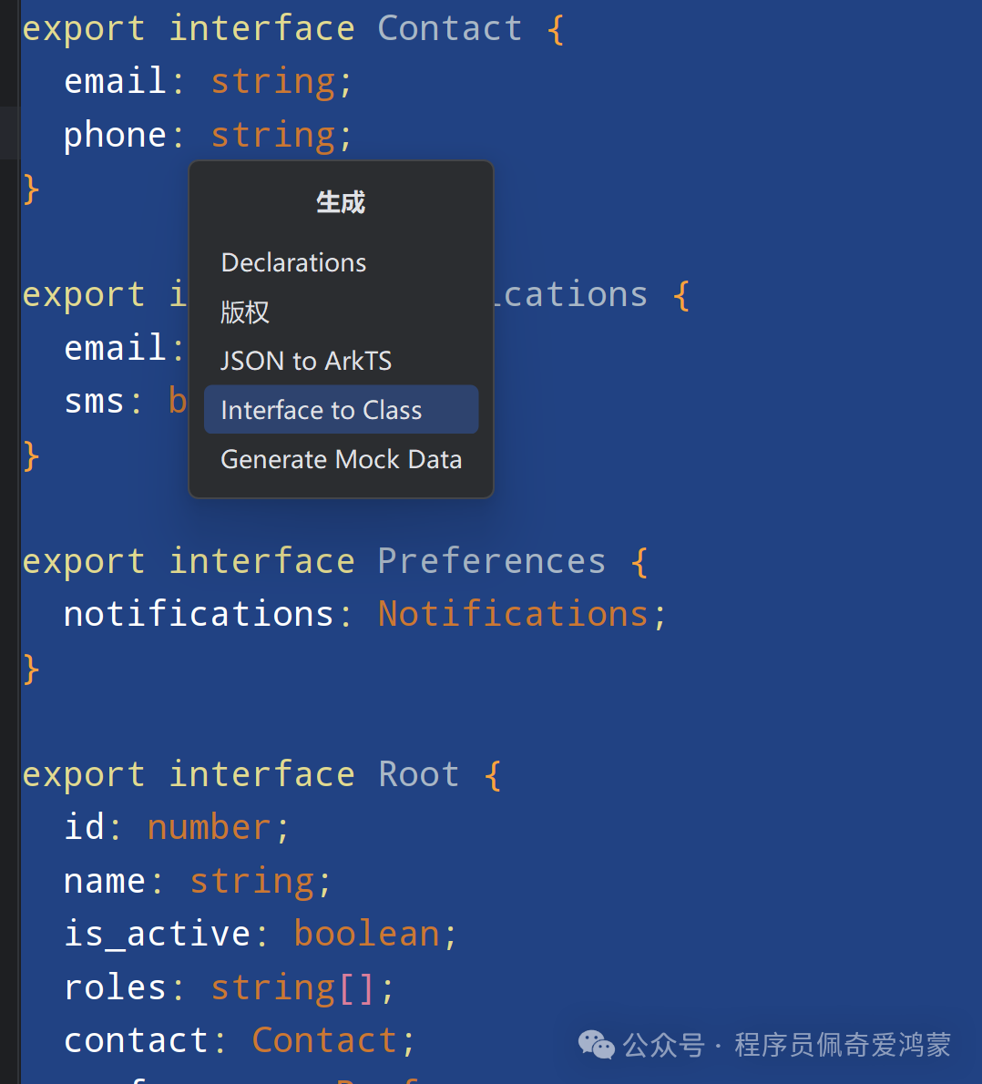Screen dimensions: 982x1084
Task: Click the roles property name
Action: click(115, 987)
